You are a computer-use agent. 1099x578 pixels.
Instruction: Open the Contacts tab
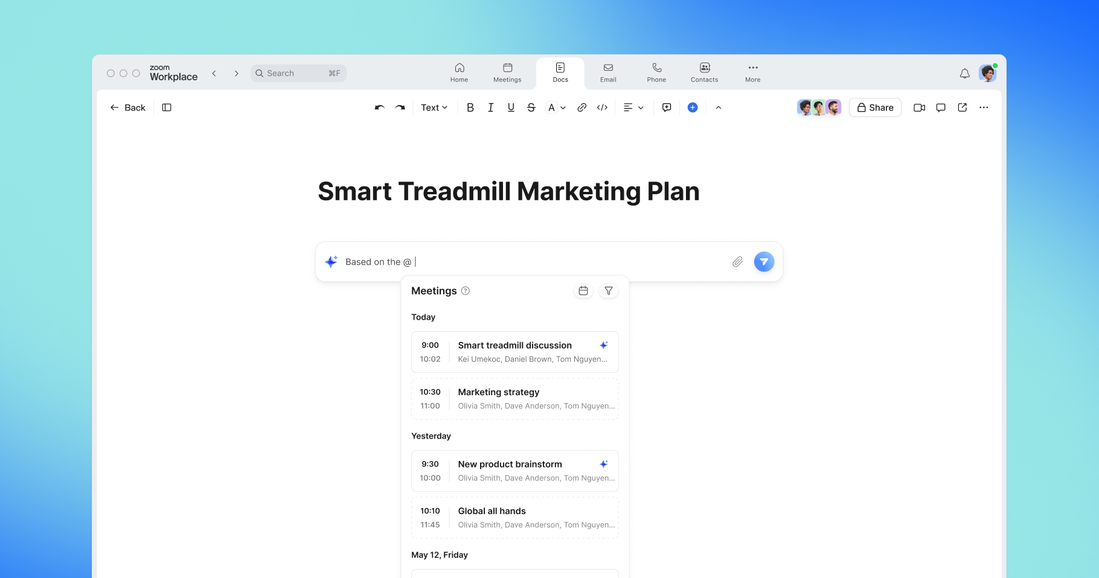click(x=703, y=72)
